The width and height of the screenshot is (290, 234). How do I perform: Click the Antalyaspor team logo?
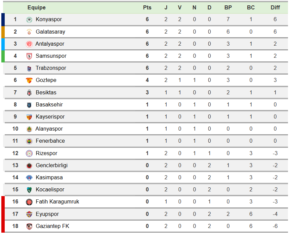coord(29,44)
